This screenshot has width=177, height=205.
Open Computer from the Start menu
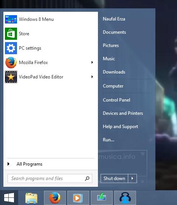[113, 86]
